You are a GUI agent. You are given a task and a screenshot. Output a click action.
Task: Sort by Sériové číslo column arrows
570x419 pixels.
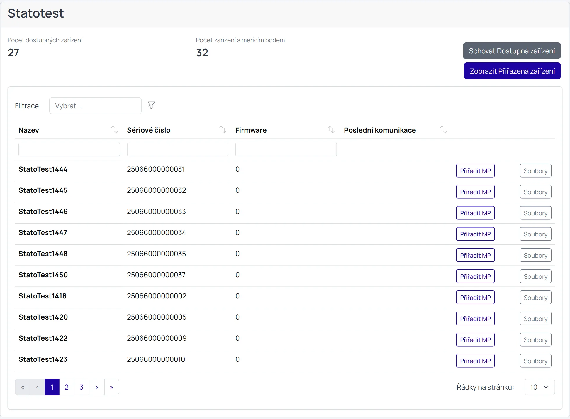[x=223, y=129]
